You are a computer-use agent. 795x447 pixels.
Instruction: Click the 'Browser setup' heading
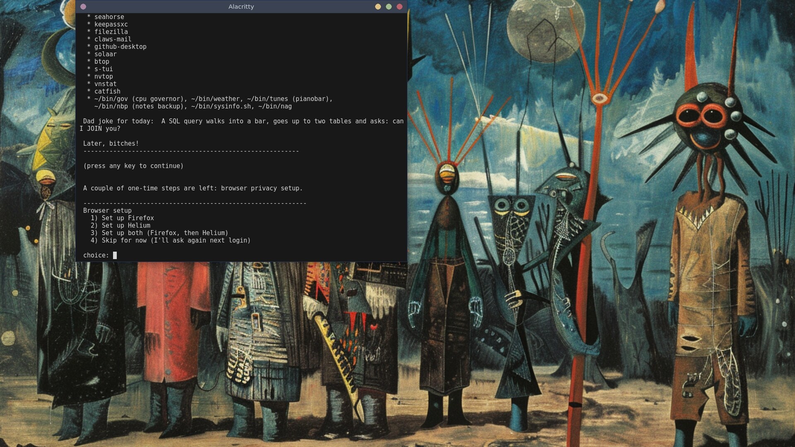[x=107, y=211]
